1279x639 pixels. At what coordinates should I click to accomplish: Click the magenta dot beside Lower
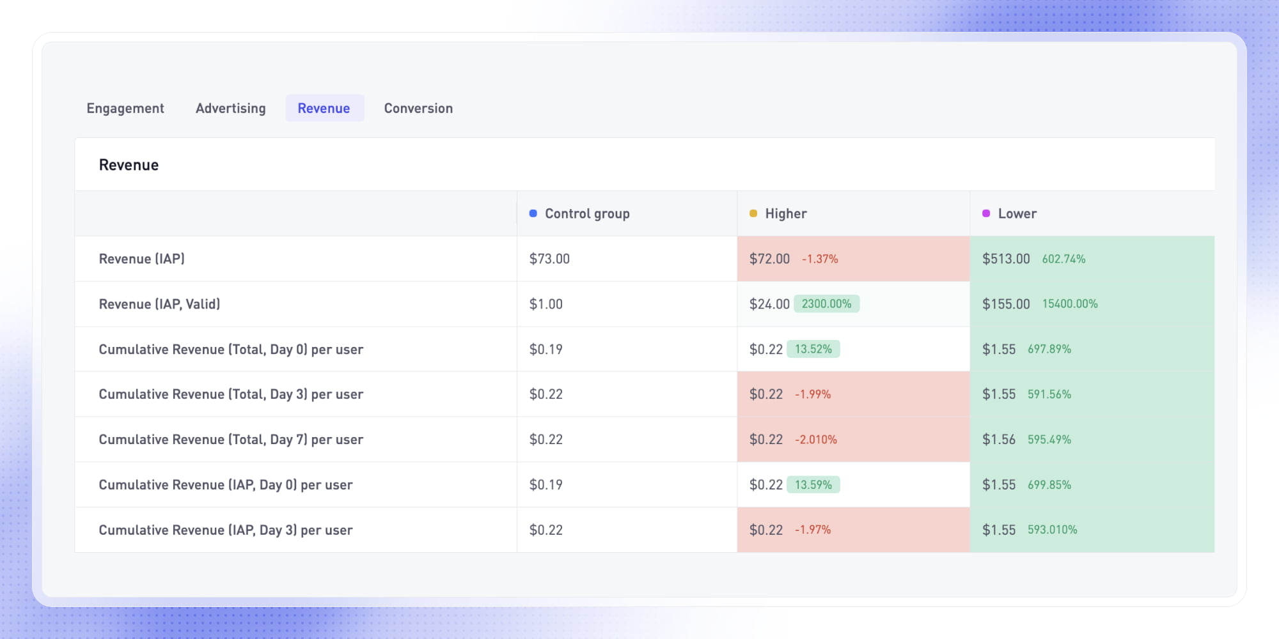point(986,213)
